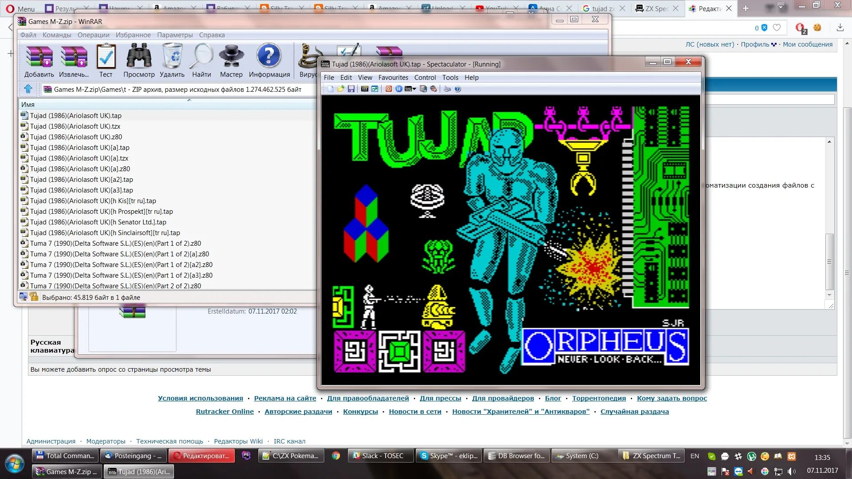This screenshot has height=479, width=852.
Task: Open Условия использования footer link
Action: click(x=201, y=398)
